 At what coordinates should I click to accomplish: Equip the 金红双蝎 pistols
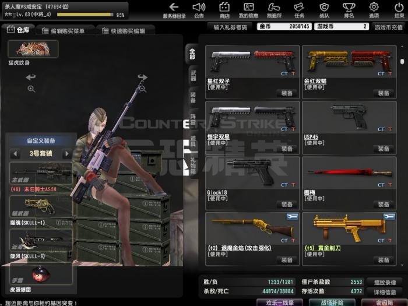click(384, 93)
